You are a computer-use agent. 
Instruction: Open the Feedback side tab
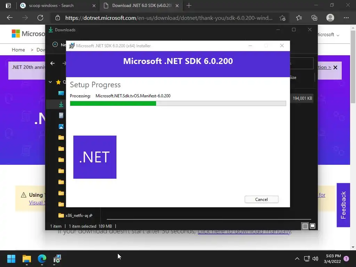click(x=343, y=205)
